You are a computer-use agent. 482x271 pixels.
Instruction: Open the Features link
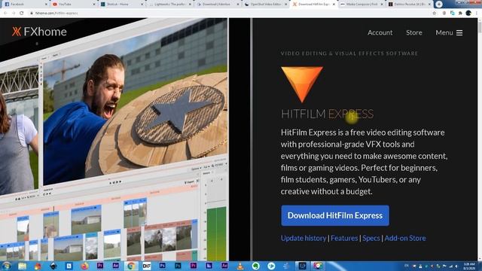(x=344, y=238)
